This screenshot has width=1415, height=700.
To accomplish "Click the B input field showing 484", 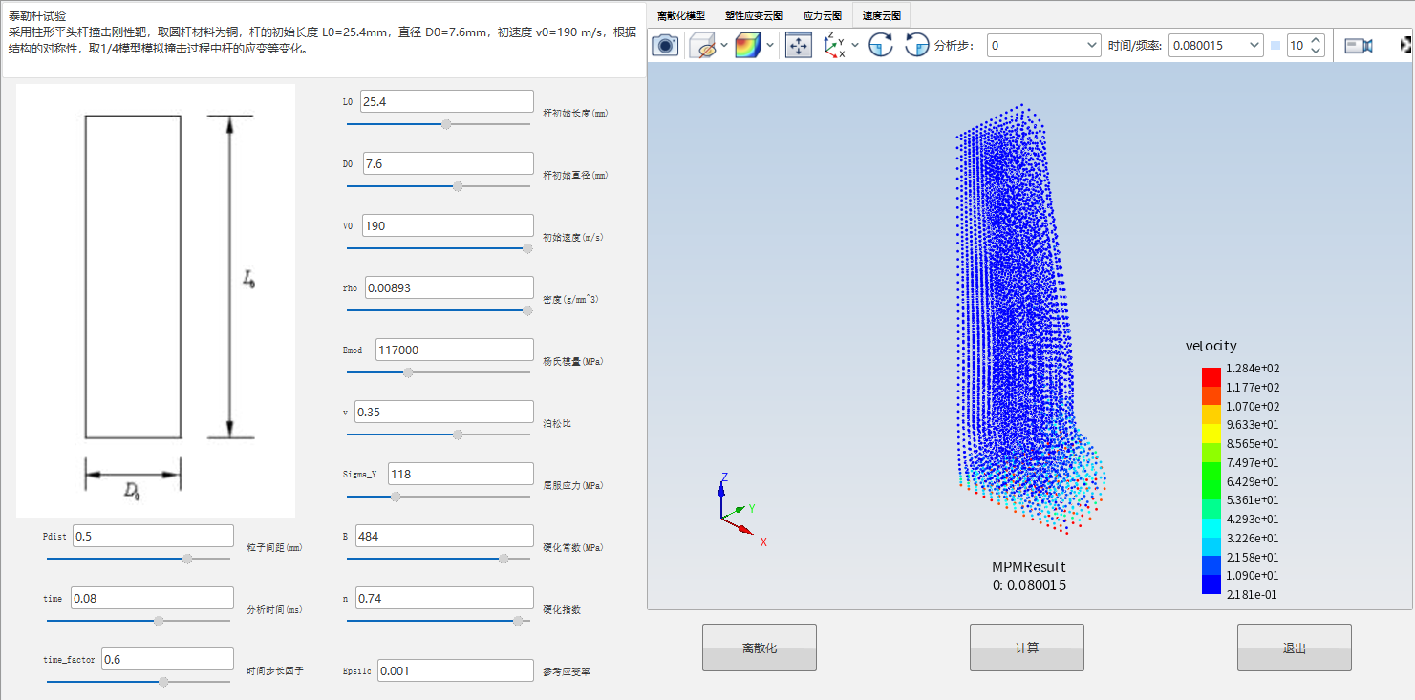I will coord(443,536).
